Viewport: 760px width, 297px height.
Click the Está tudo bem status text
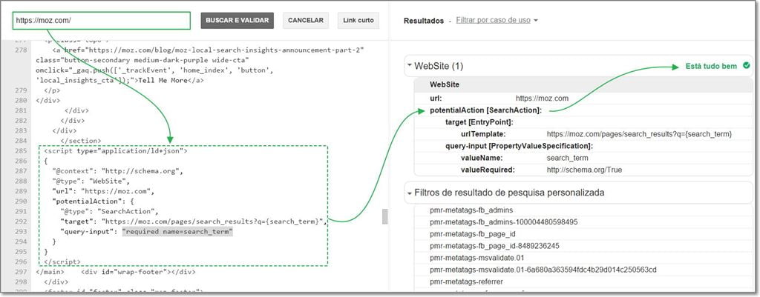[x=711, y=66]
